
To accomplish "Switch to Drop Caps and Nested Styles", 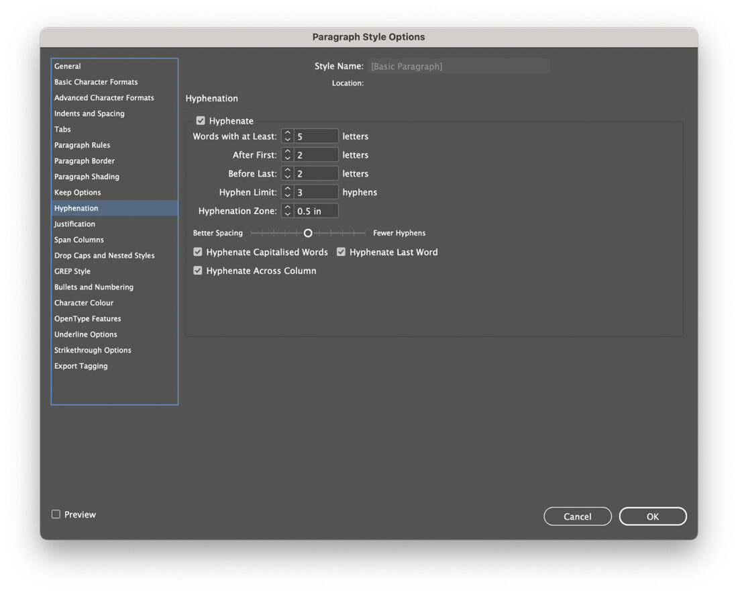I will click(105, 255).
